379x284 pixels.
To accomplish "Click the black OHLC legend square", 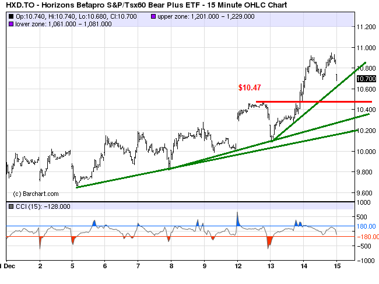I will 11,16.
